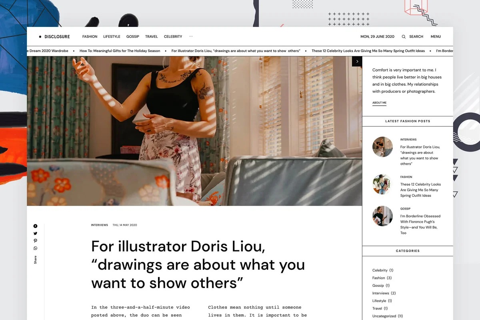Follow the ABOUT ME link
The image size is (480, 320).
379,103
